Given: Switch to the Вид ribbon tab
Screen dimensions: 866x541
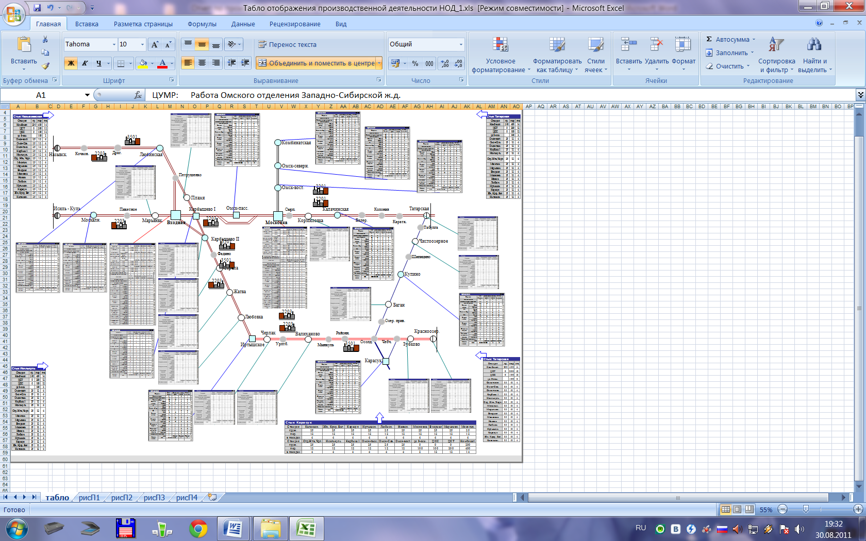Looking at the screenshot, I should (341, 24).
